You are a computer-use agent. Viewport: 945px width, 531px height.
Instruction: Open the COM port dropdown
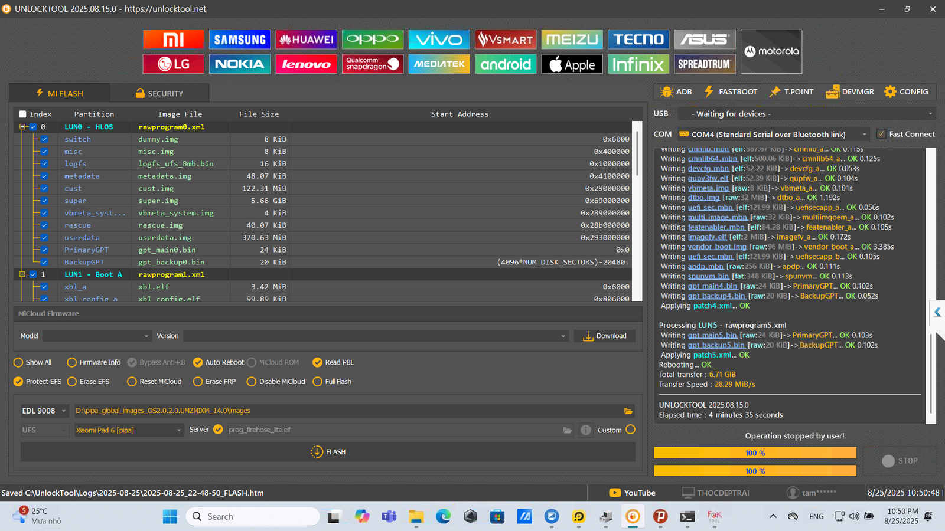(x=774, y=135)
